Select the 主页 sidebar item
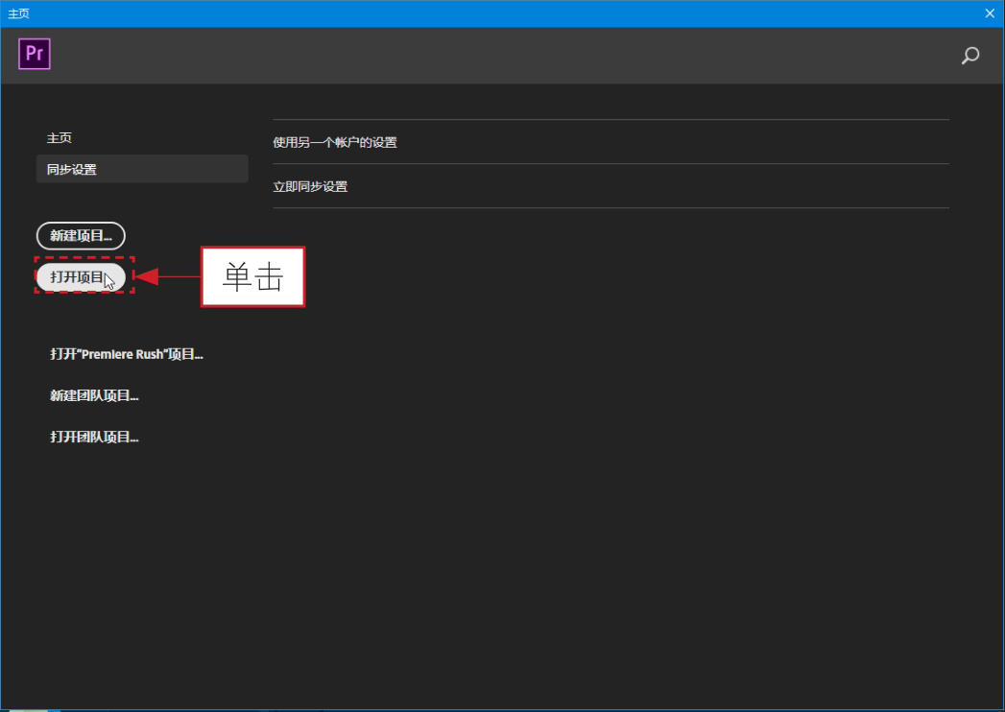 [x=59, y=138]
